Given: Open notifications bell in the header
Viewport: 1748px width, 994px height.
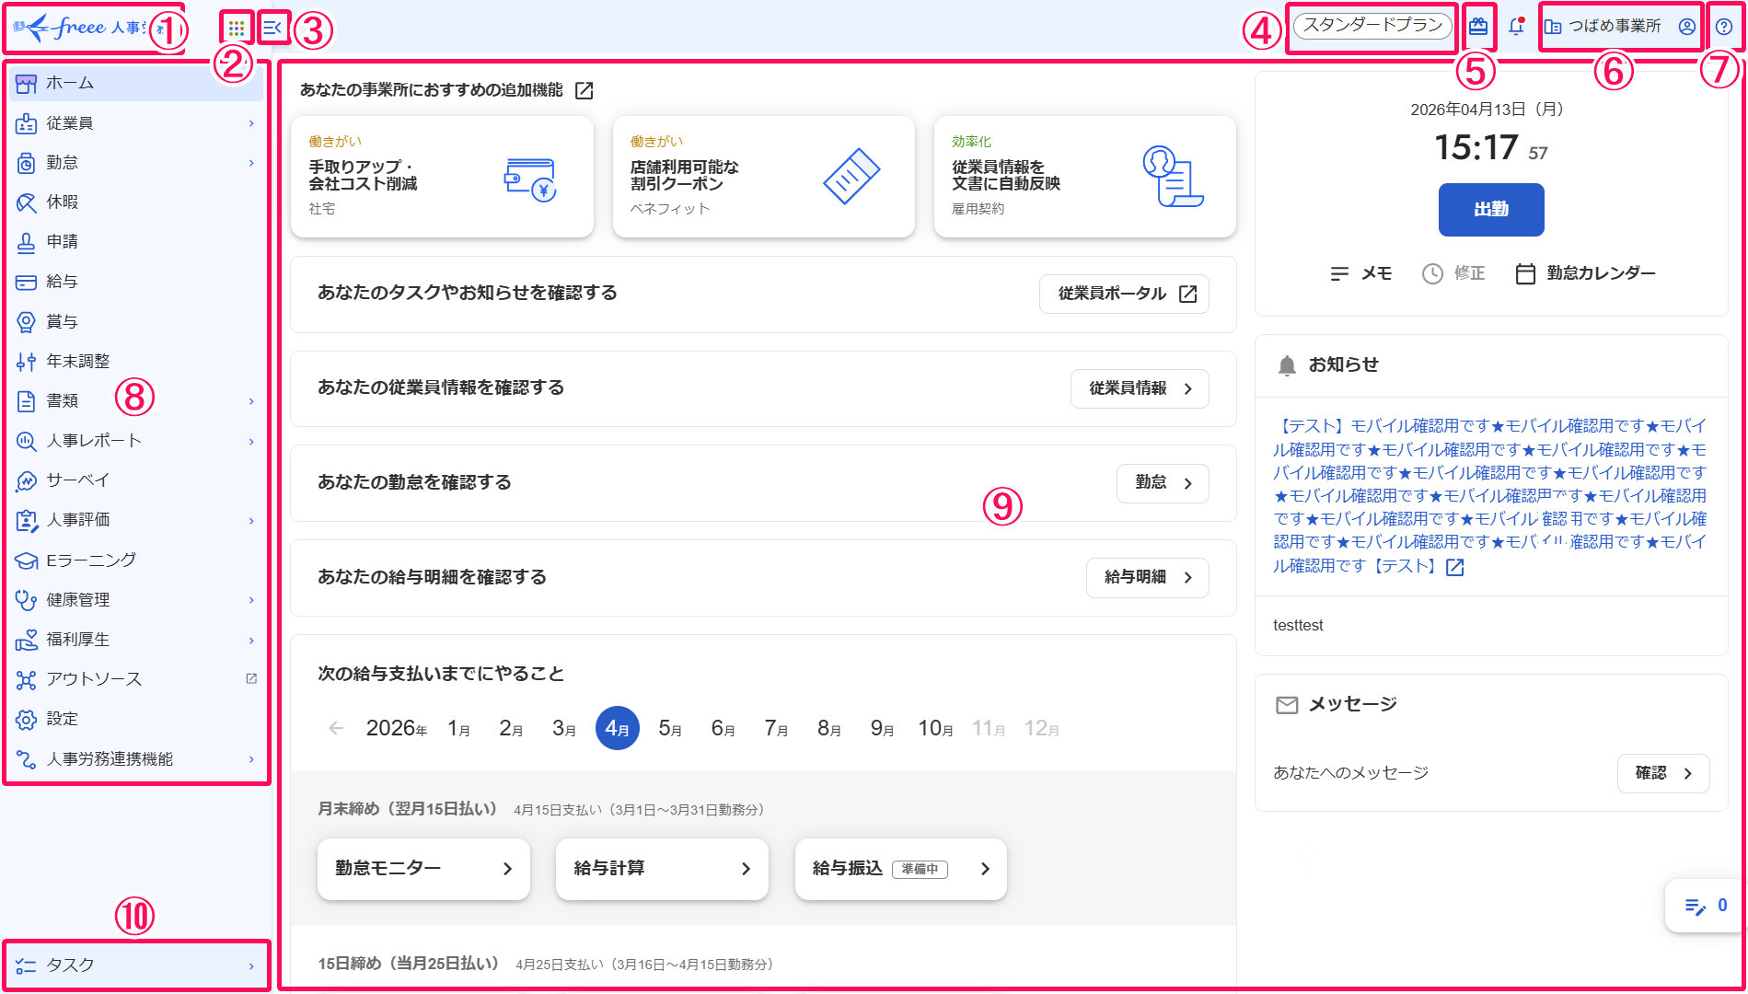Looking at the screenshot, I should (x=1516, y=27).
